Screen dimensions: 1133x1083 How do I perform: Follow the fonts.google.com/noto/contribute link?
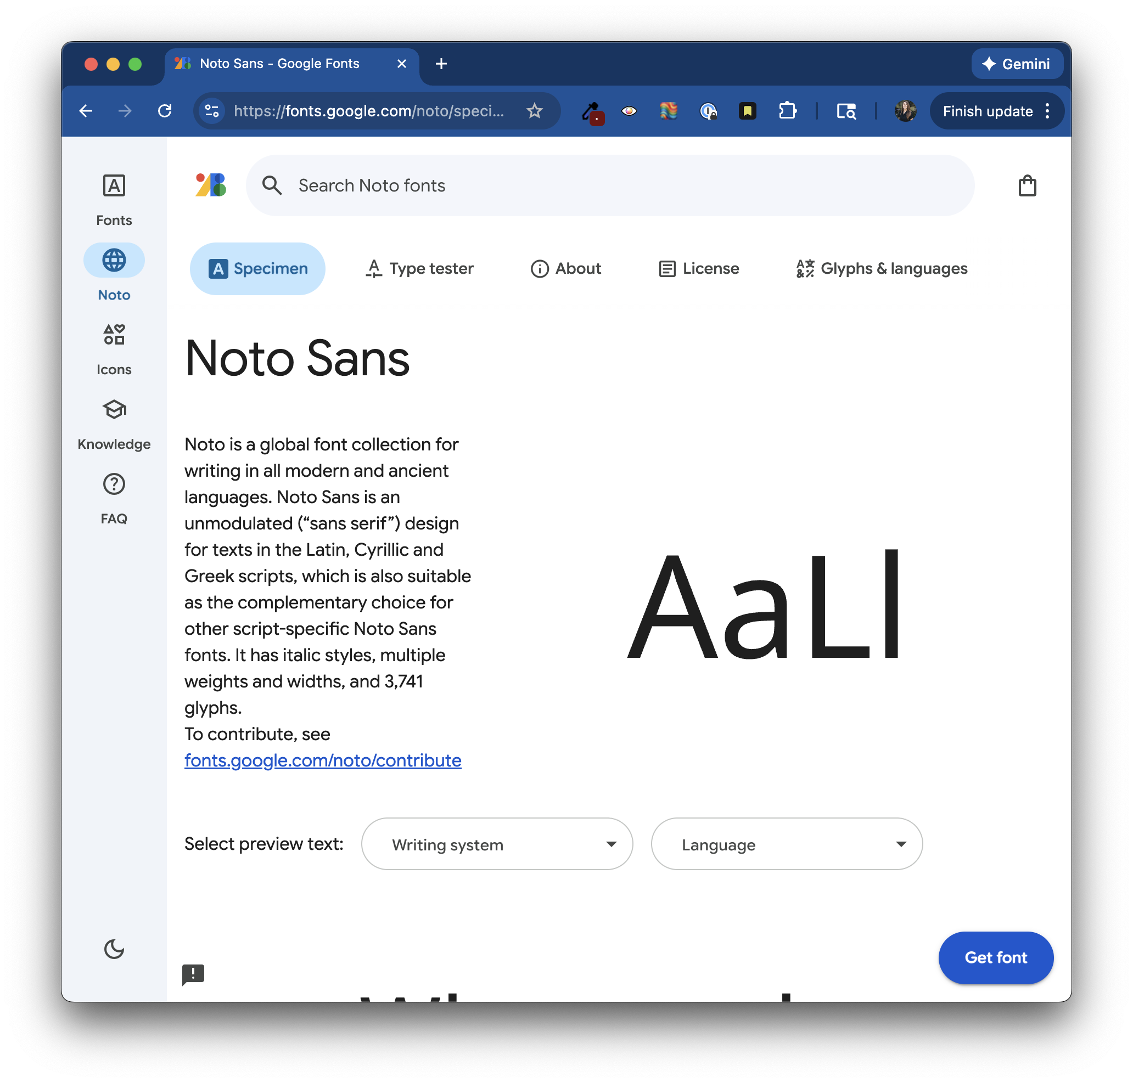click(x=323, y=760)
